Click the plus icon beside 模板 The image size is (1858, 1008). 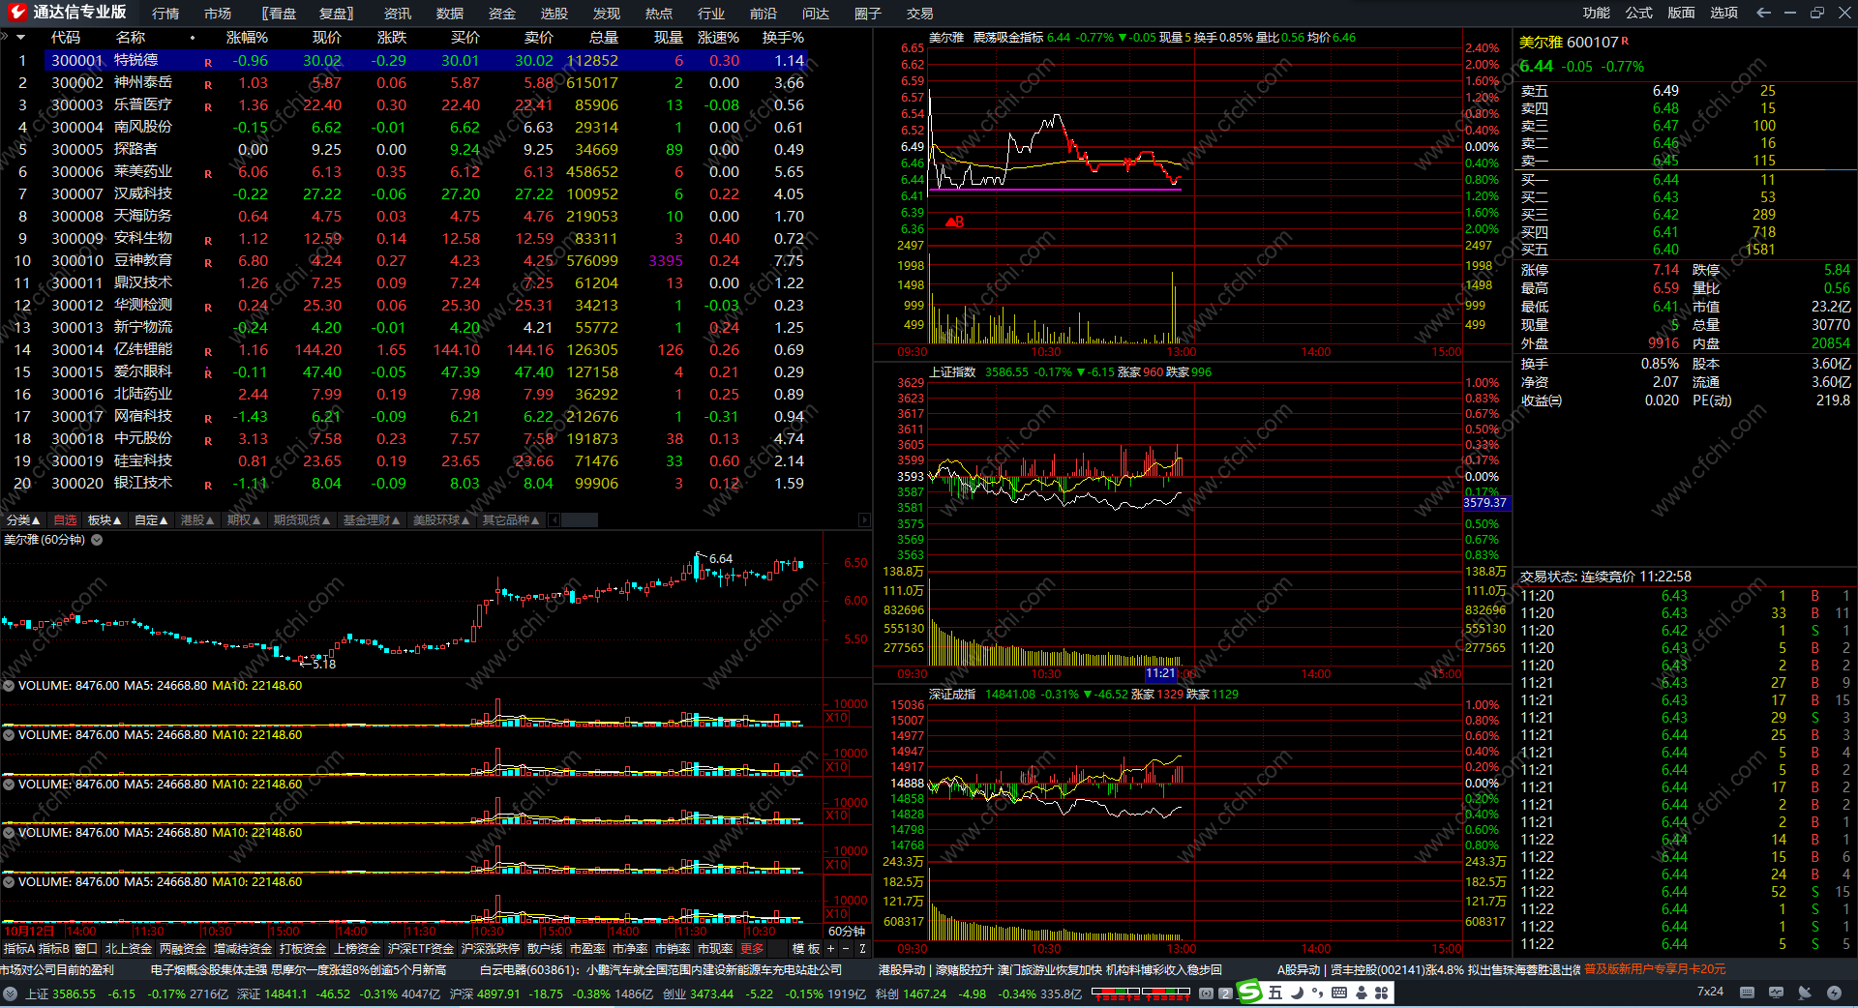tap(829, 949)
